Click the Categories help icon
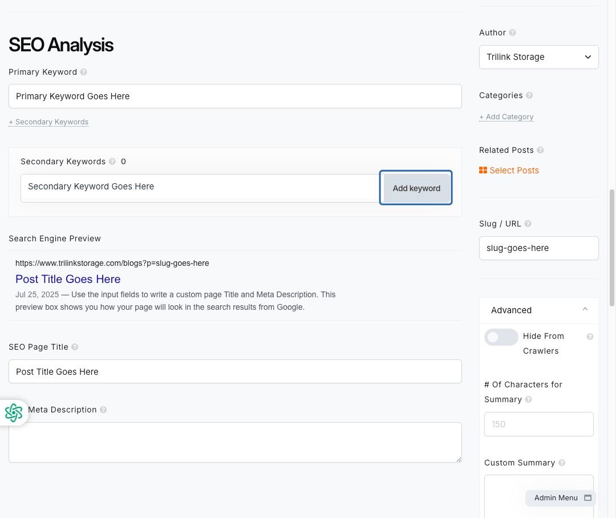Image resolution: width=616 pixels, height=518 pixels. (x=529, y=95)
